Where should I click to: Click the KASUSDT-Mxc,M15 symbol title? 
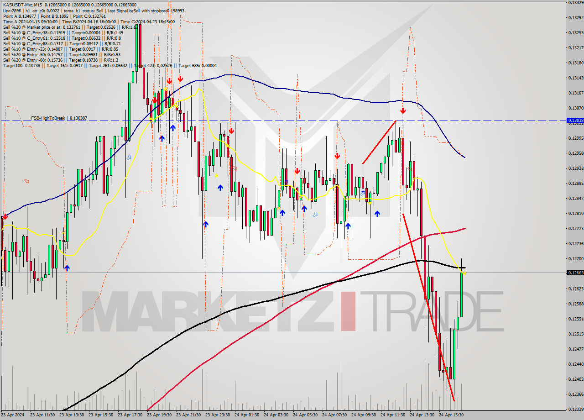click(x=21, y=5)
